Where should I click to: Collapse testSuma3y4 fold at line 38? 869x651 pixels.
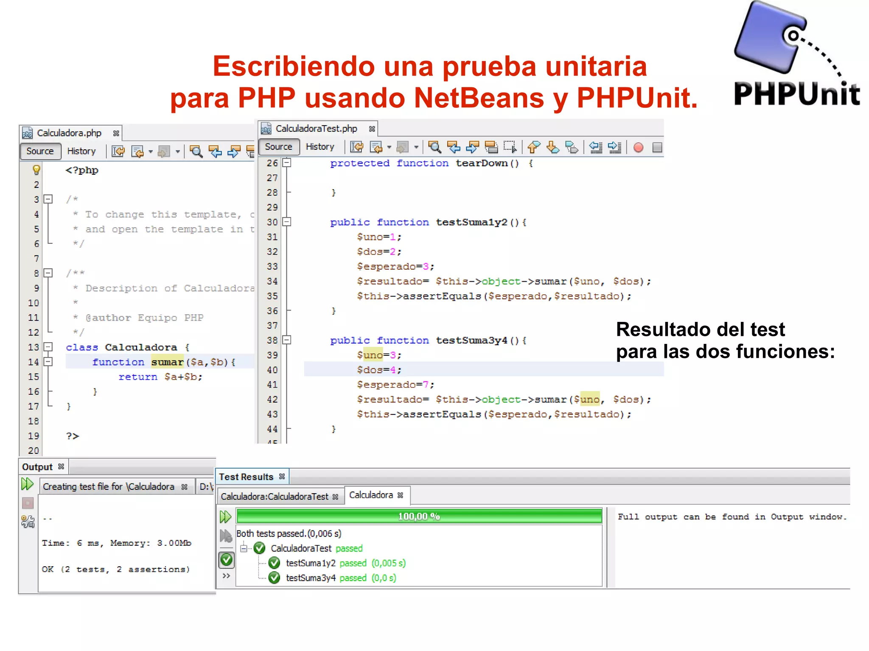287,340
